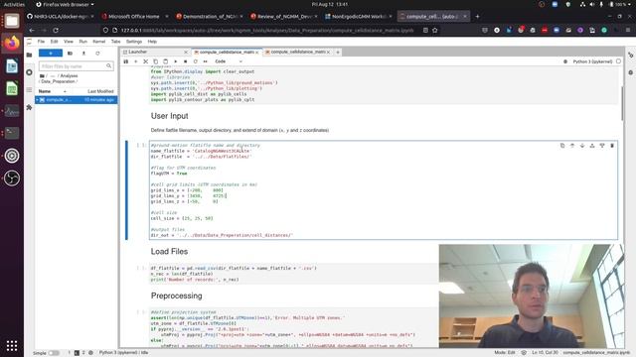
Task: Duplicate the active cell via cell toolbar
Action: tap(562, 146)
